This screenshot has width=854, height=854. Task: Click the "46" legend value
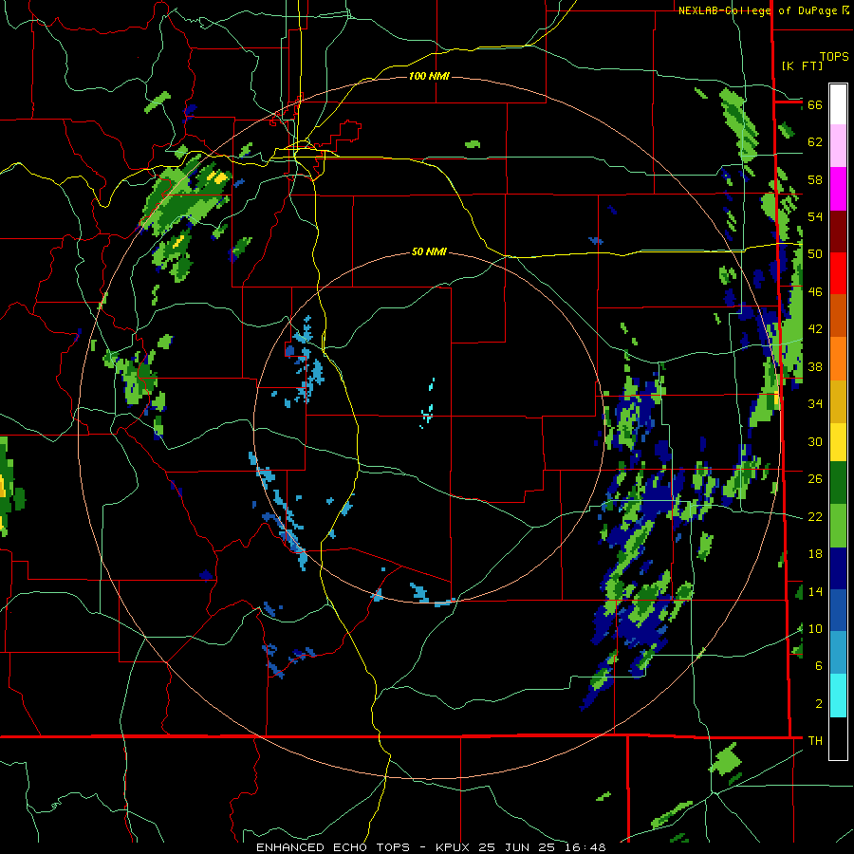point(815,292)
